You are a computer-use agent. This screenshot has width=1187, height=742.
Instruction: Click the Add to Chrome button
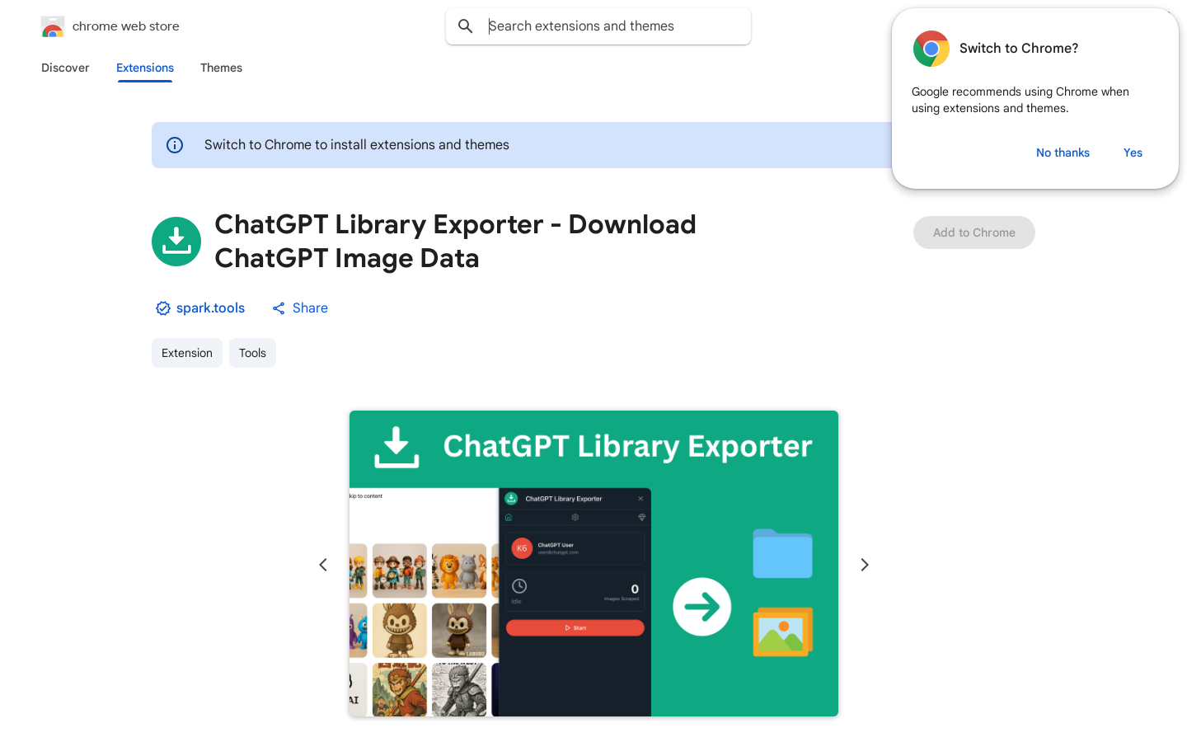(974, 232)
